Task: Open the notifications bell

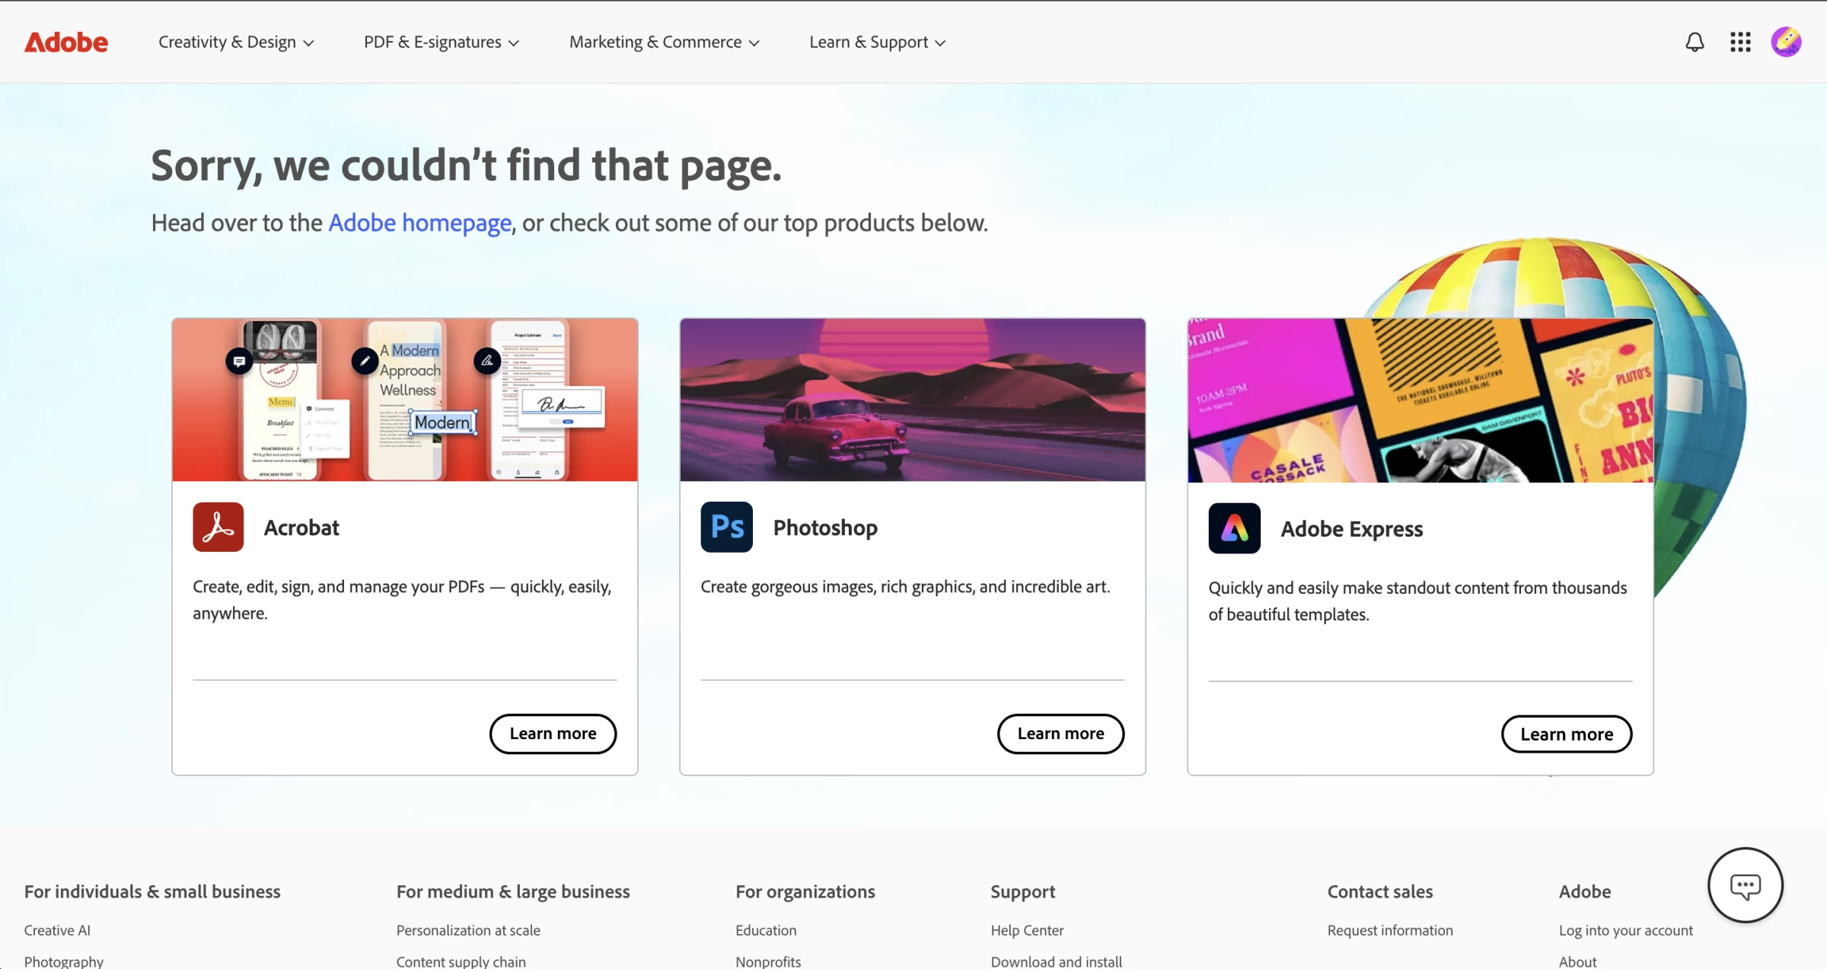Action: point(1695,42)
